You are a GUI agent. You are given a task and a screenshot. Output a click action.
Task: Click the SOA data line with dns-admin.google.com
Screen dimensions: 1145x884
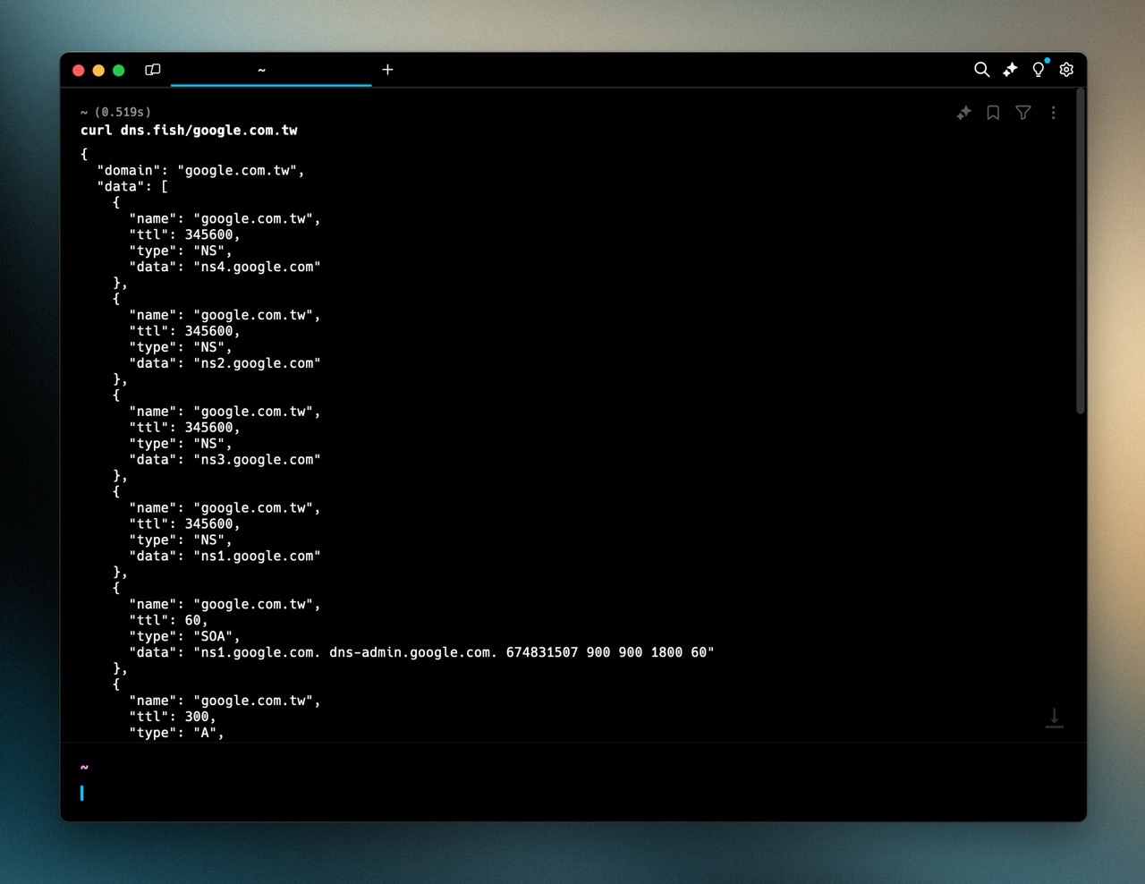(x=421, y=653)
